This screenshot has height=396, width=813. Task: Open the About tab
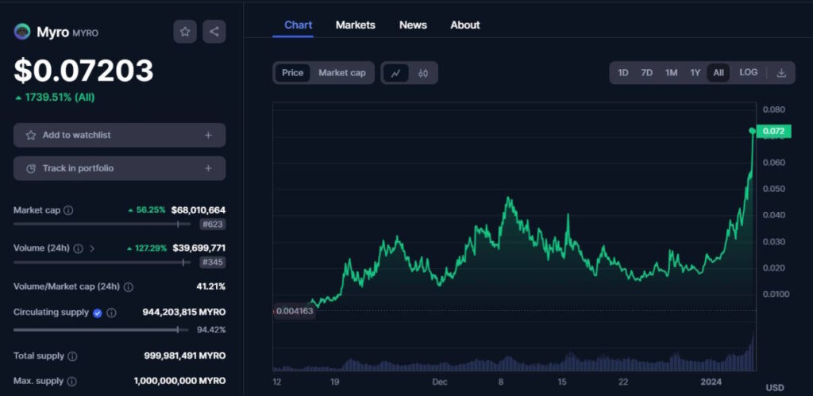[x=465, y=25]
